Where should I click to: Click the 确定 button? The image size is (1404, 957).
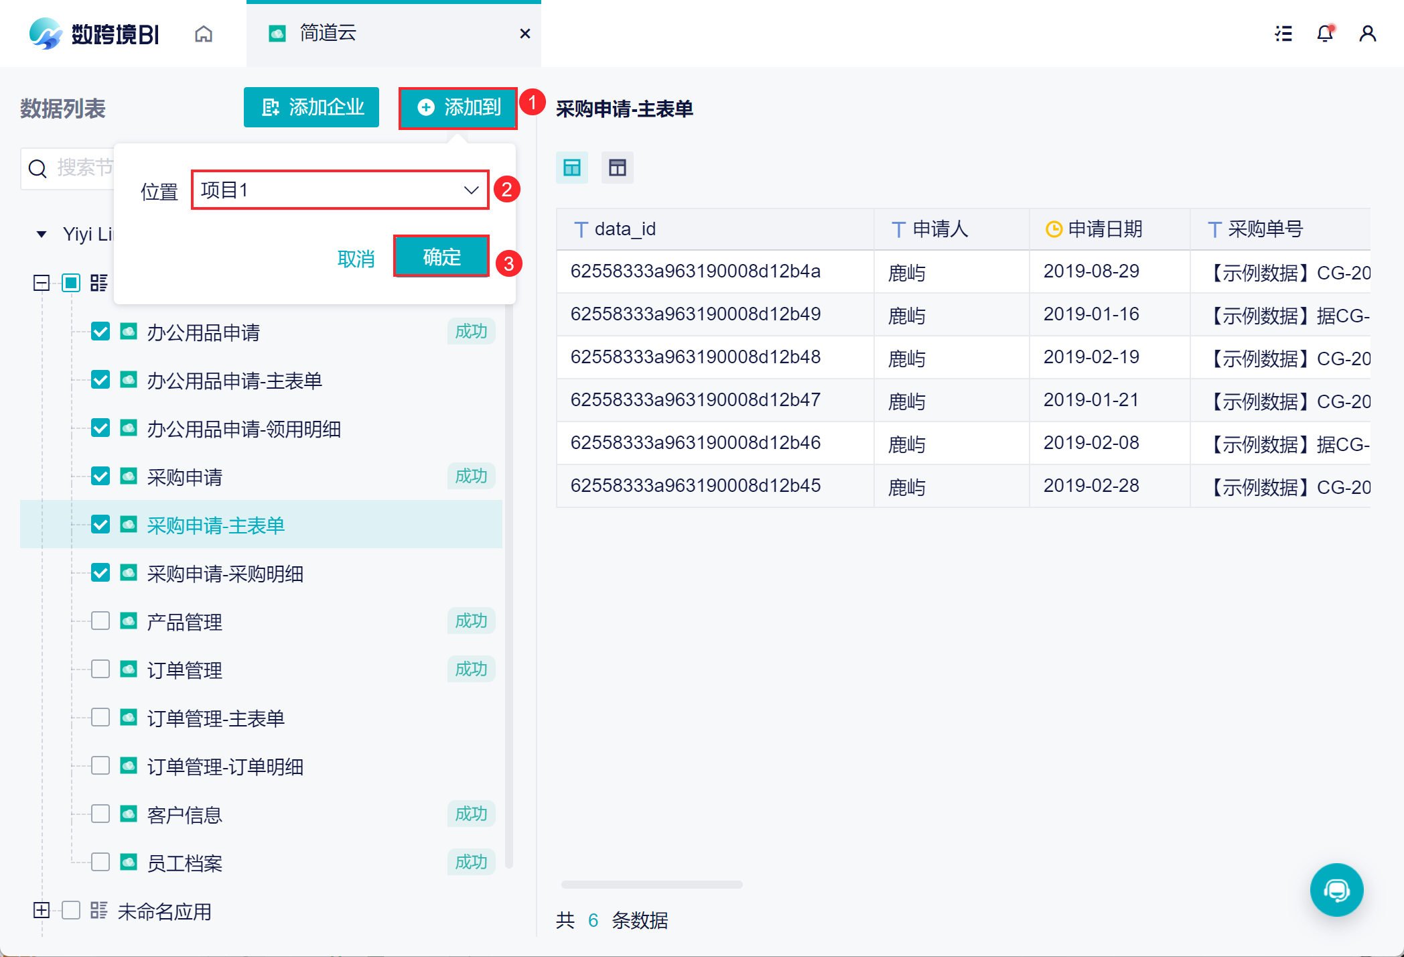[x=441, y=257]
